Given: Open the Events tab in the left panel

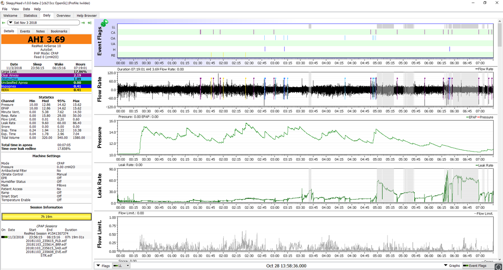Looking at the screenshot, I should pos(25,31).
